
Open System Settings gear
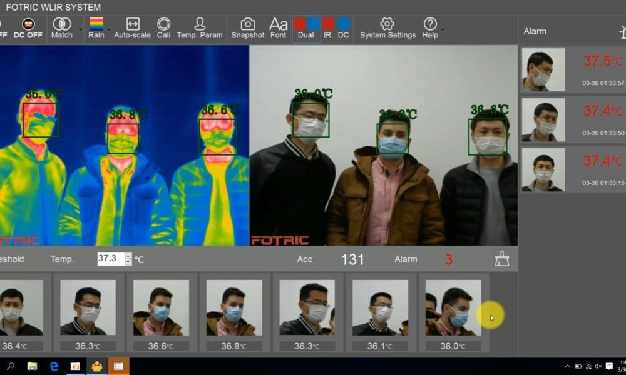coord(387,27)
